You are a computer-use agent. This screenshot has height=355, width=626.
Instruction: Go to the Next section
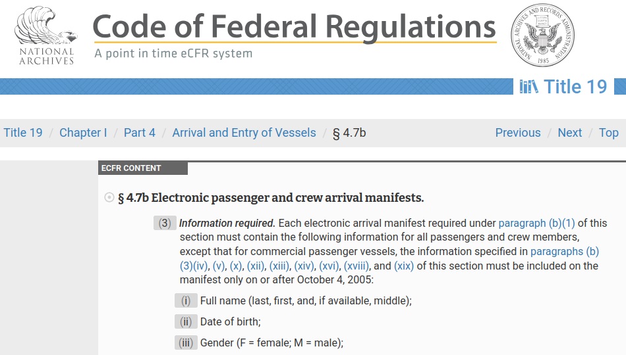569,133
